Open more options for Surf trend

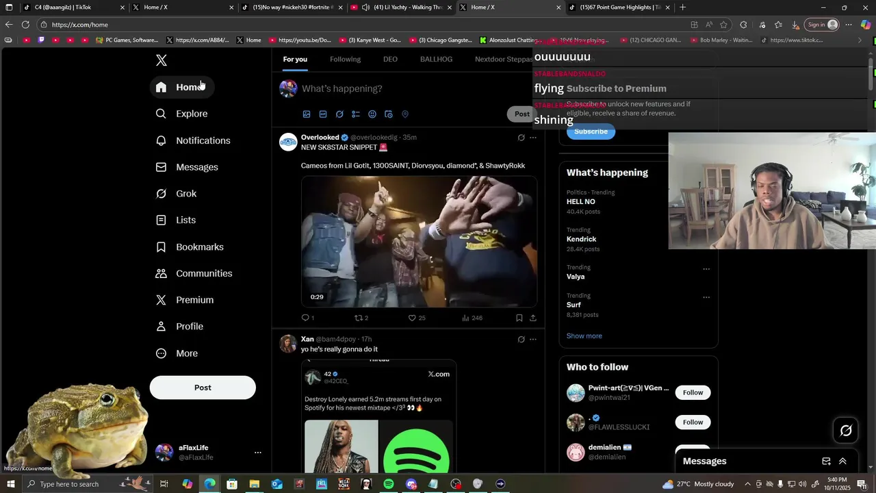(x=706, y=297)
